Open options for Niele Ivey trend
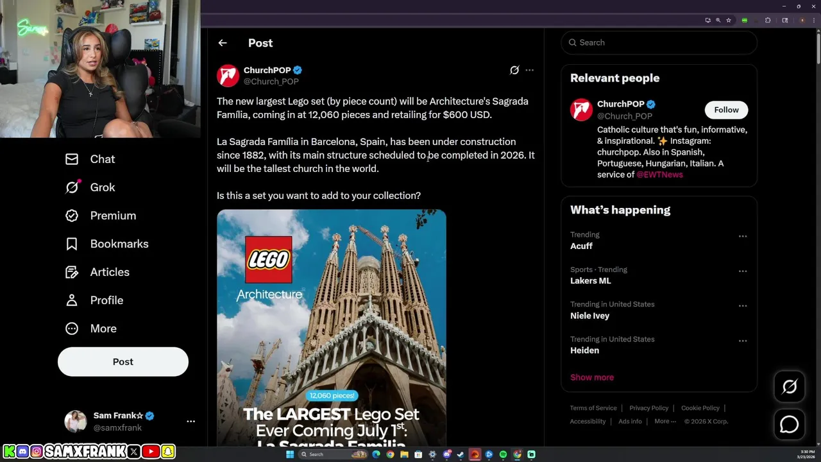 pyautogui.click(x=743, y=306)
